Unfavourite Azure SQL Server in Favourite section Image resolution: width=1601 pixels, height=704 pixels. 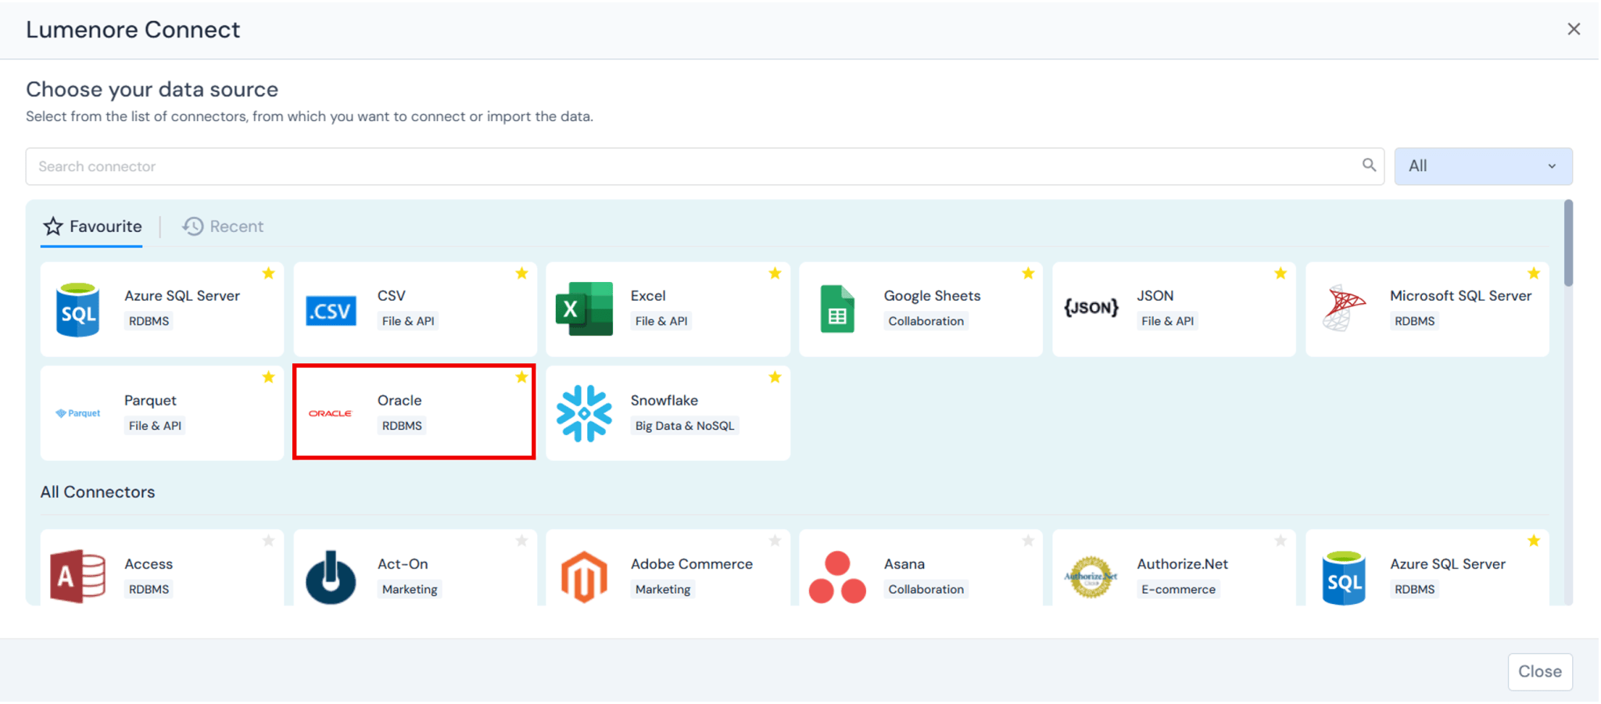269,273
